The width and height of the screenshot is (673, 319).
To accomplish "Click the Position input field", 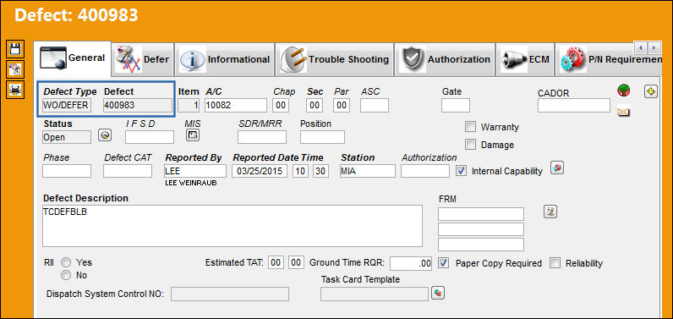I will click(322, 137).
